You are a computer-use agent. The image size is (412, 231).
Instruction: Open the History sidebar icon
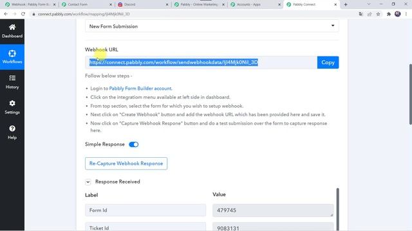pos(12,82)
